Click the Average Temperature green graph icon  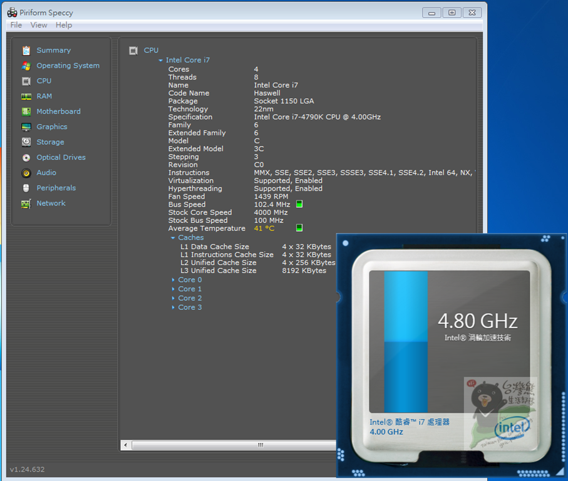(299, 227)
